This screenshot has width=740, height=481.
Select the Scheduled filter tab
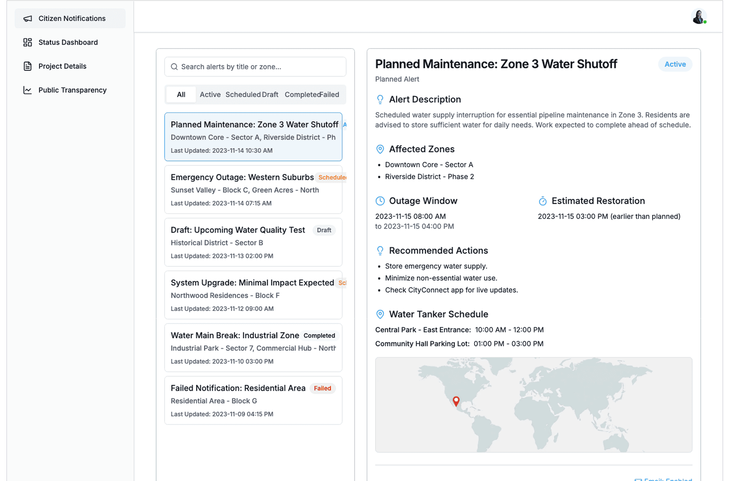coord(243,94)
